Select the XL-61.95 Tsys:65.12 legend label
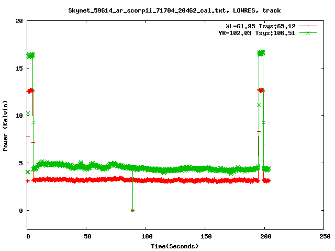 pyautogui.click(x=261, y=26)
